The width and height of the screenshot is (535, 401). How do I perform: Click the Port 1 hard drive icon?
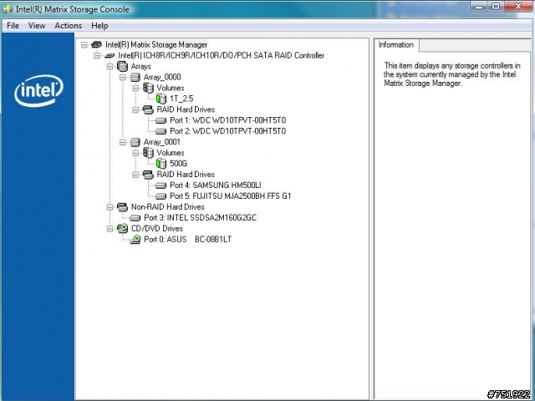(160, 120)
